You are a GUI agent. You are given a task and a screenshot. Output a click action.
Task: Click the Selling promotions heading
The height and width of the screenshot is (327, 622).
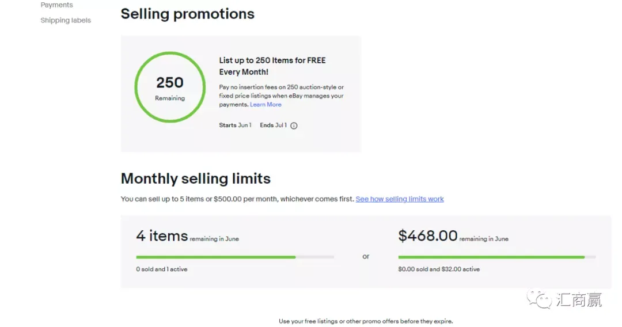click(x=187, y=14)
